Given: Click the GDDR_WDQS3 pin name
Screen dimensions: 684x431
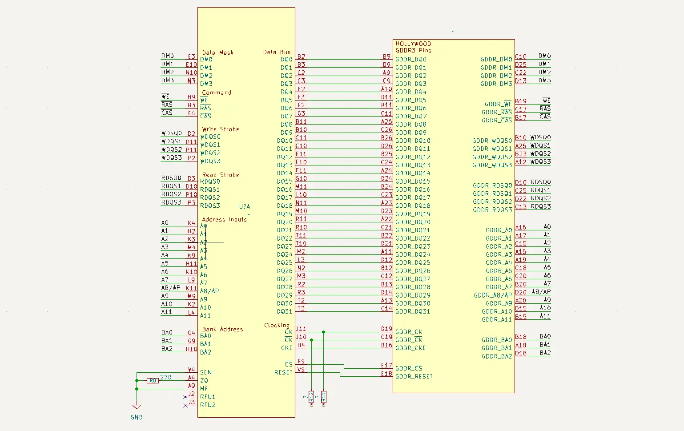Looking at the screenshot, I should pyautogui.click(x=492, y=165).
